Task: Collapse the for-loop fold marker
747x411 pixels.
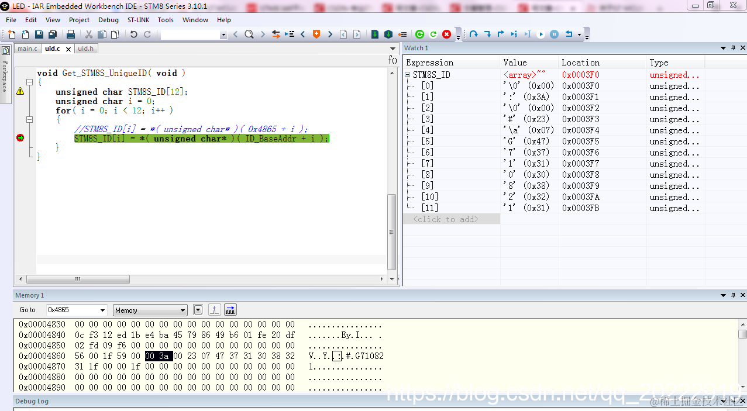Action: tap(29, 120)
